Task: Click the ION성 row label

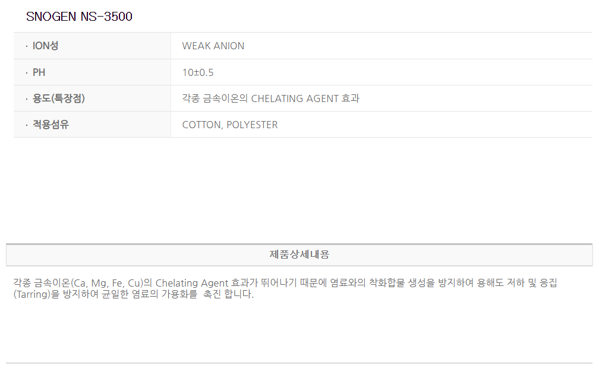Action: tap(45, 46)
